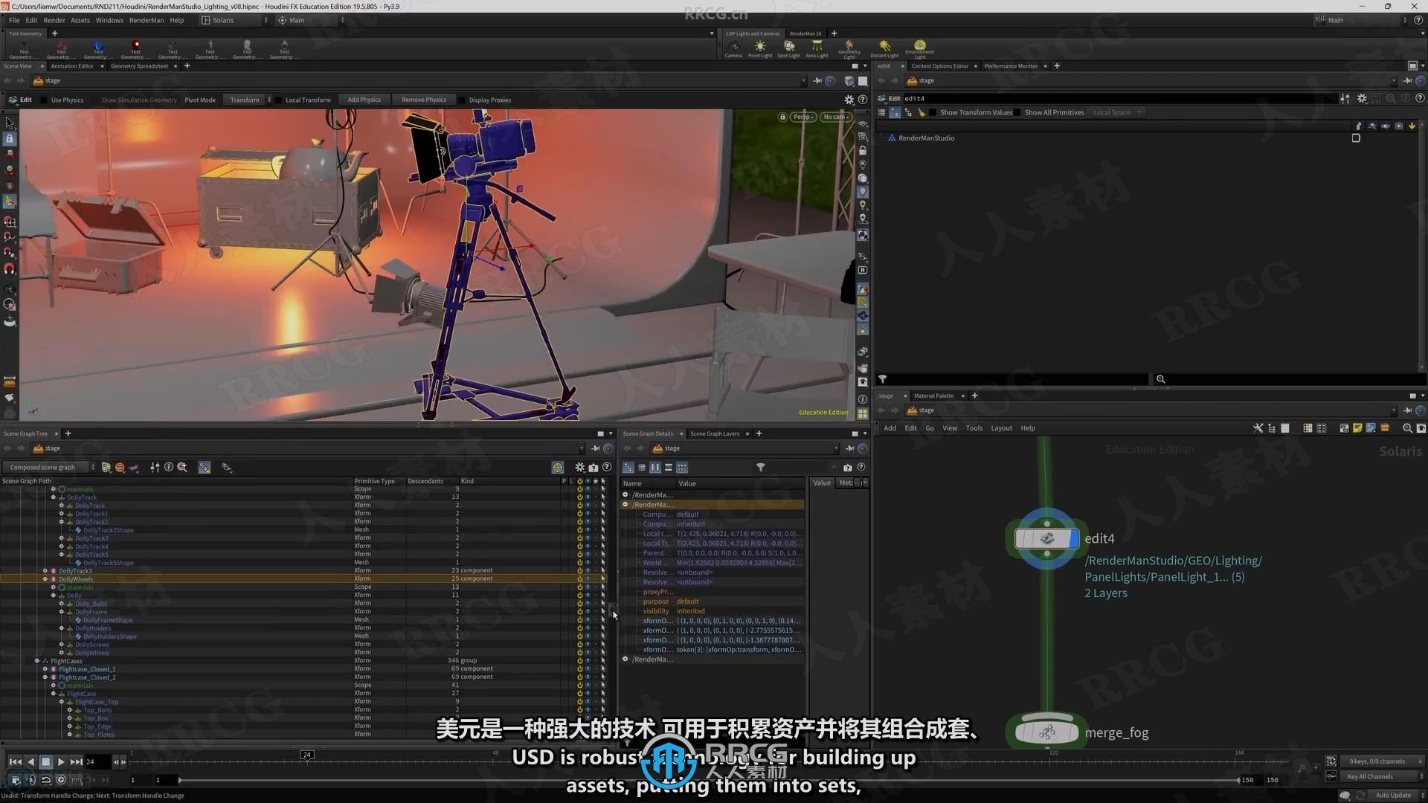Add a Spot Light from the shelf

[x=788, y=49]
